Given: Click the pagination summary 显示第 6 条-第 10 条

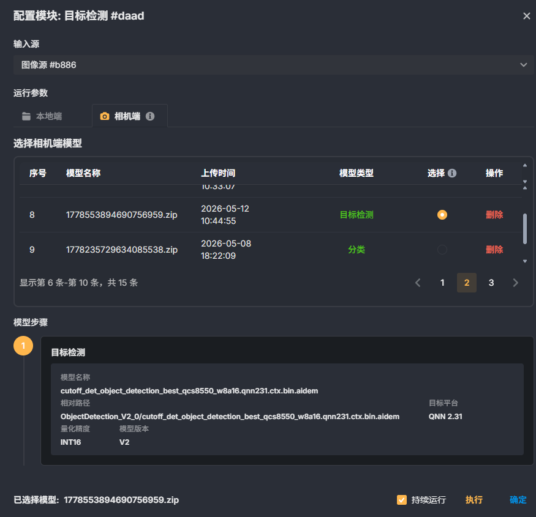Looking at the screenshot, I should [x=78, y=283].
